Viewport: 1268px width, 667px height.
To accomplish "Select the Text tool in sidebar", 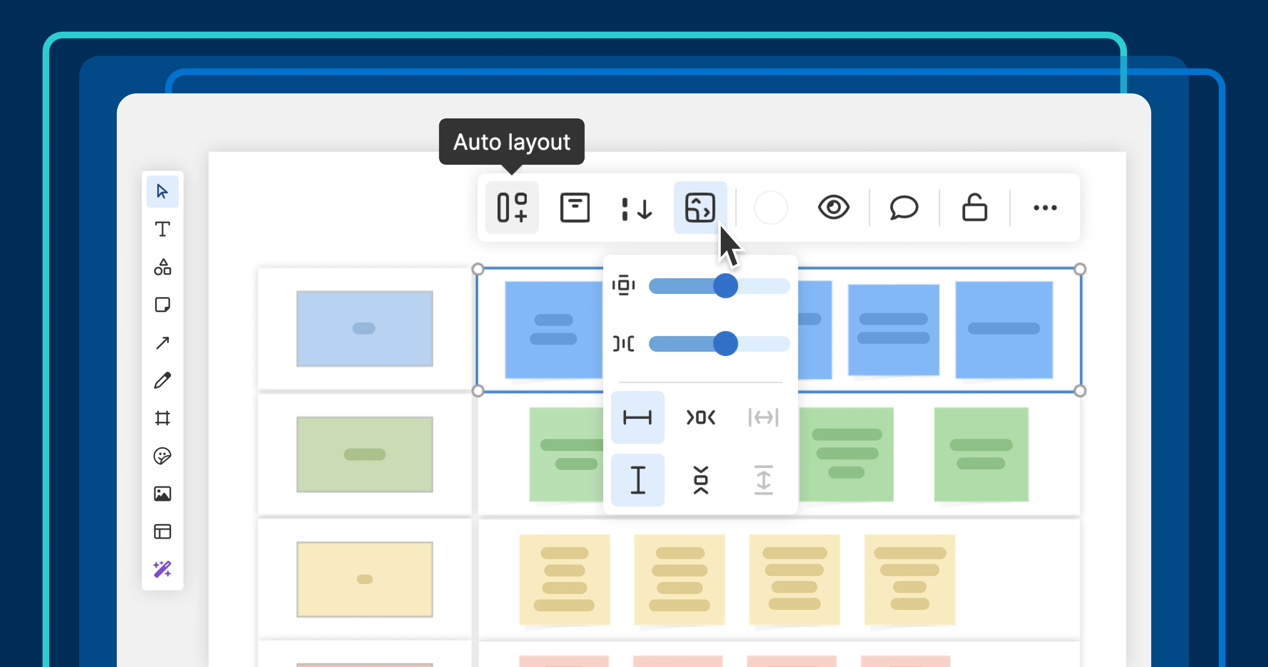I will [x=162, y=229].
